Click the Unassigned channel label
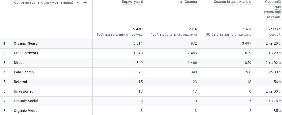Screen dimensions: 282x115 click(x=23, y=91)
